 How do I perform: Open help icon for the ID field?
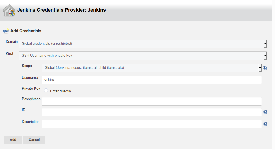pos(265,112)
